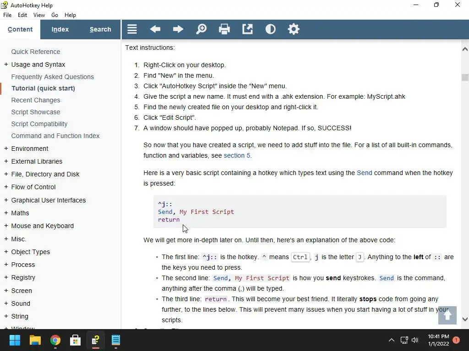Switch to the Content tab
This screenshot has height=351, width=469.
click(20, 29)
